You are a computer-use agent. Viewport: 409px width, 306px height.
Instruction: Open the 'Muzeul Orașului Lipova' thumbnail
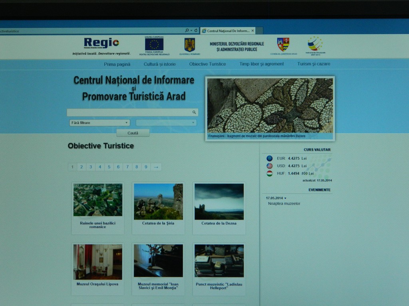tap(97, 262)
